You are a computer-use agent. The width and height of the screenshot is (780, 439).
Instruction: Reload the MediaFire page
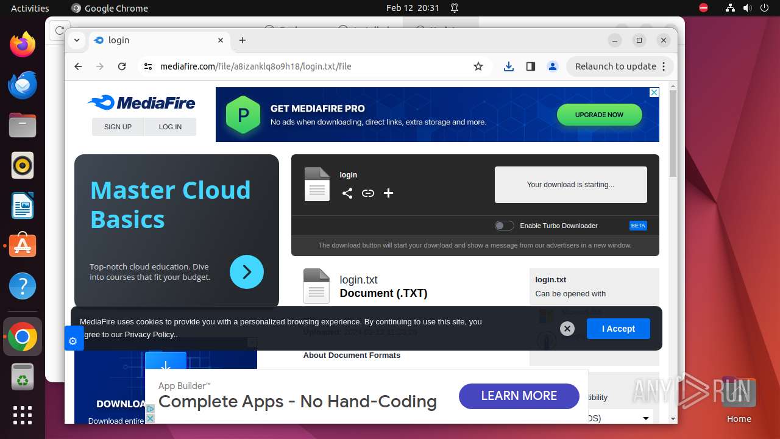tap(122, 66)
